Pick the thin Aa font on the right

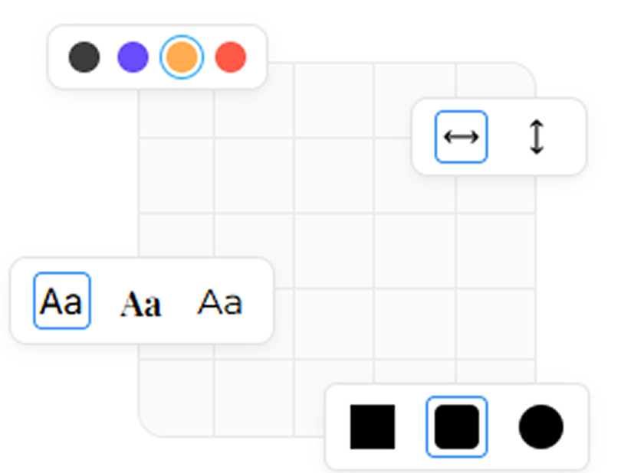219,302
